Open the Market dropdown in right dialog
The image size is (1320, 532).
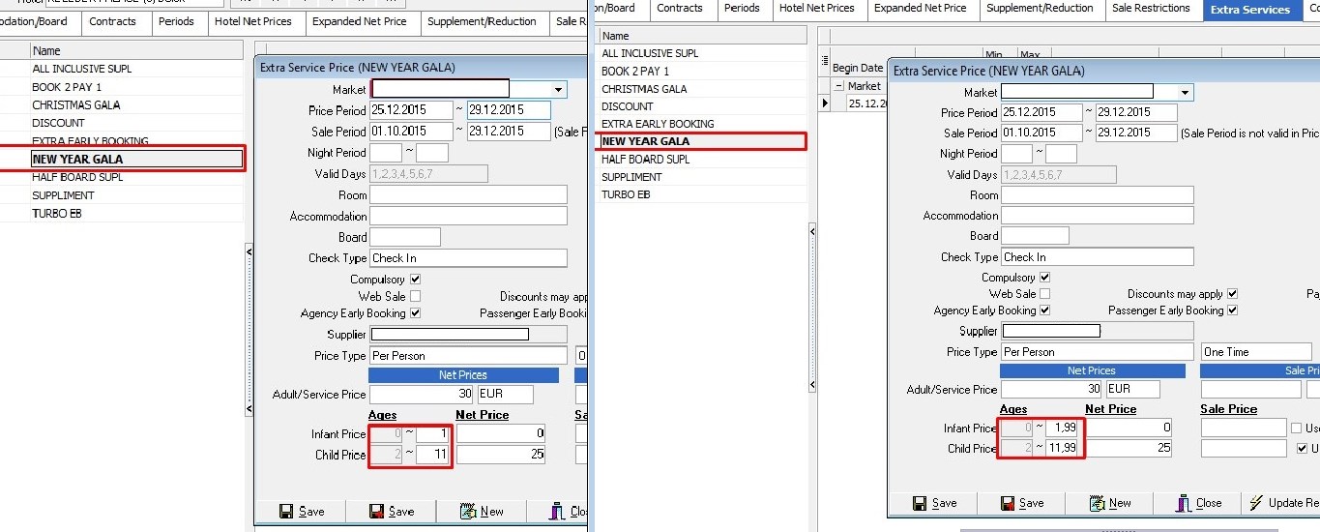point(1186,92)
